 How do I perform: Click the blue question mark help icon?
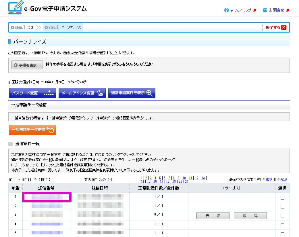226,10
